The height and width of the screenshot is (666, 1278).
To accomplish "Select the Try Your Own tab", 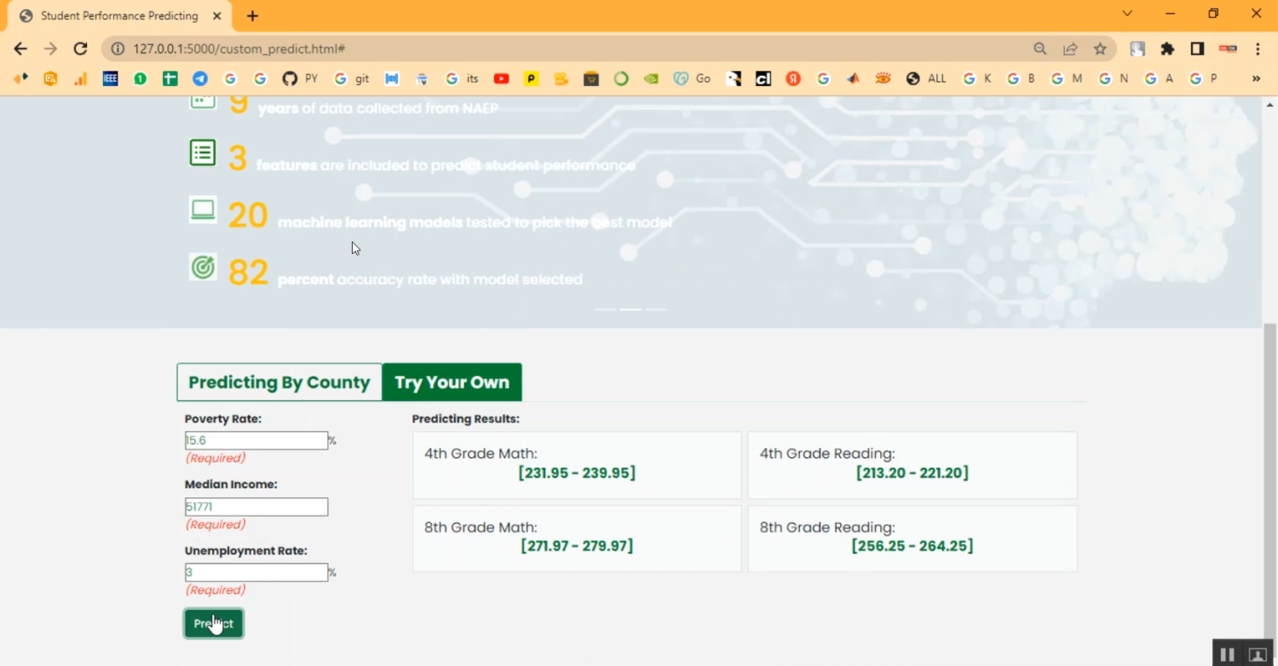I will click(x=452, y=382).
